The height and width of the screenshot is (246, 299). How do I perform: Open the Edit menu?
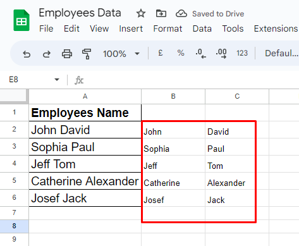pos(71,28)
